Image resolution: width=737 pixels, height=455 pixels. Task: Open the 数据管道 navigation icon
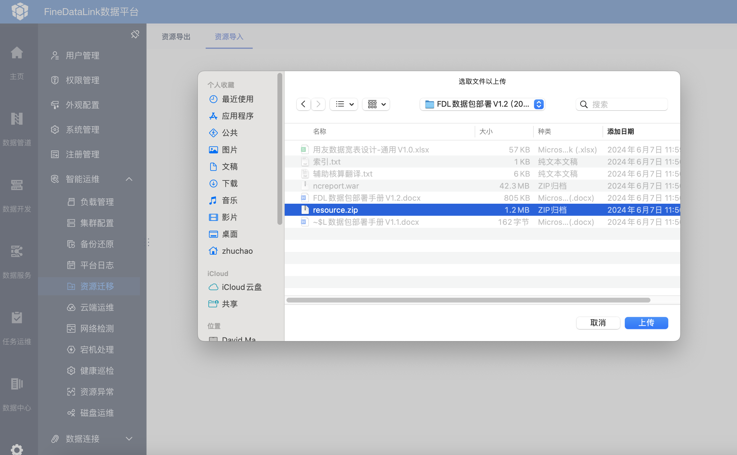tap(17, 119)
